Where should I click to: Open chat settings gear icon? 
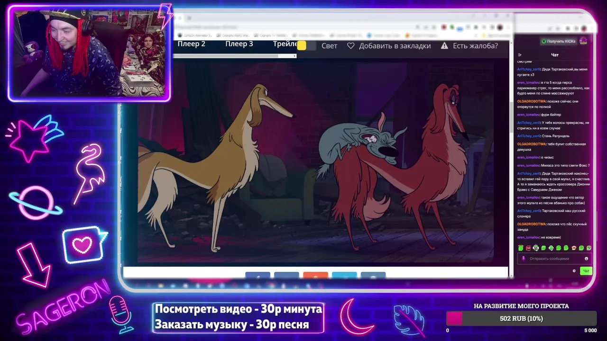(x=574, y=271)
